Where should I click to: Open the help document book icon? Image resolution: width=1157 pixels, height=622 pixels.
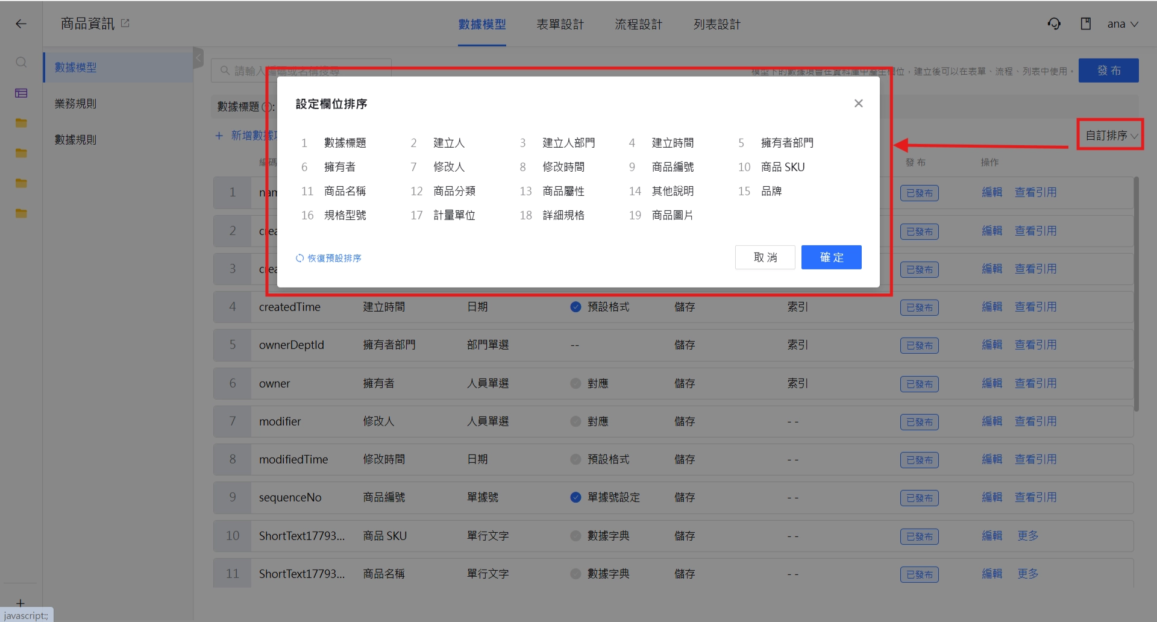pos(1086,24)
